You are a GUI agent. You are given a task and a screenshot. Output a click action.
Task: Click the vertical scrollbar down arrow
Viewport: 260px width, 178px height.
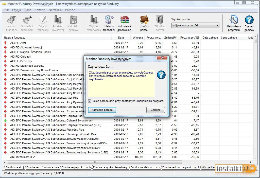click(255, 158)
